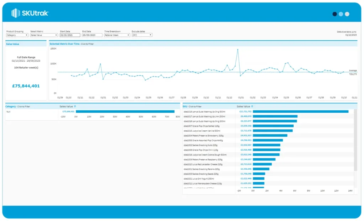
Task: Click the Judys Ice Cream Vanilla 500ml row
Action: pyautogui.click(x=268, y=131)
